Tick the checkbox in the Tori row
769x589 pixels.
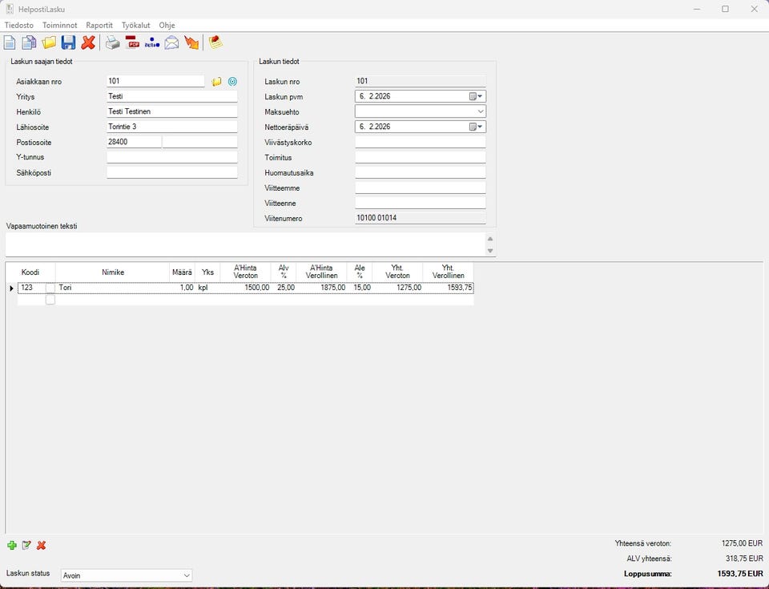coord(50,288)
